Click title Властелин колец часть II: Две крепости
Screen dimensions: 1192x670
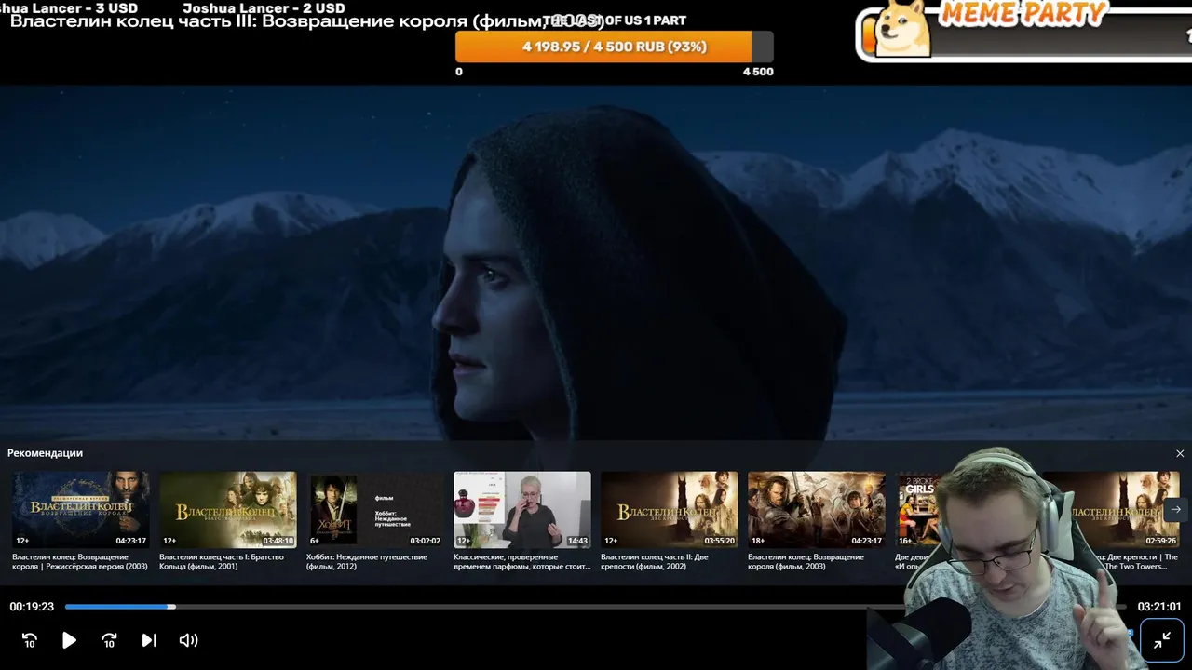click(x=655, y=561)
